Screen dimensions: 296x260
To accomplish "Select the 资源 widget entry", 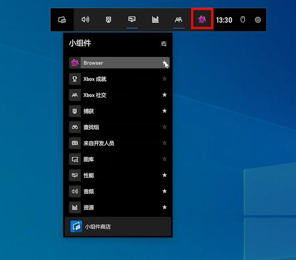I will [119, 207].
